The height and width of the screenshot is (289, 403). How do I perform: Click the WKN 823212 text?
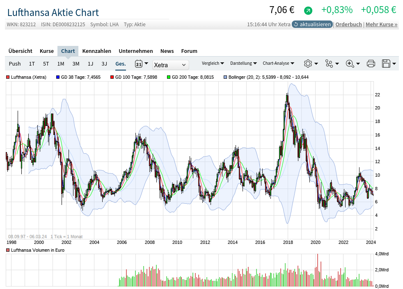tap(21, 24)
